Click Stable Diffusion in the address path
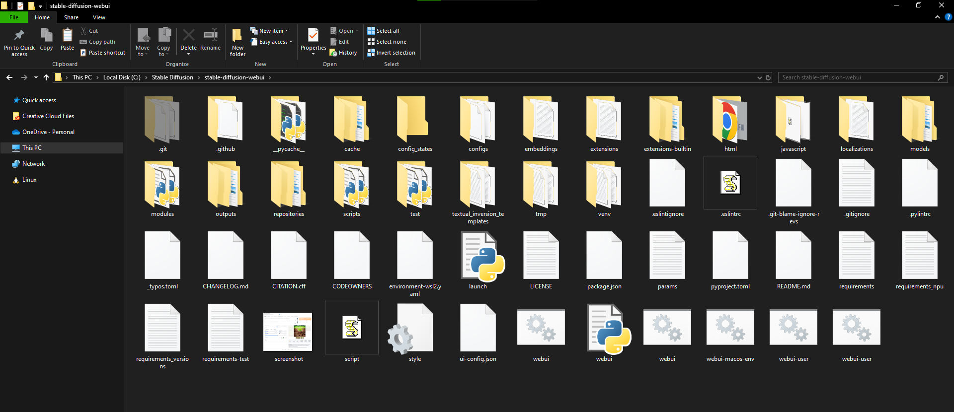954x412 pixels. point(172,77)
